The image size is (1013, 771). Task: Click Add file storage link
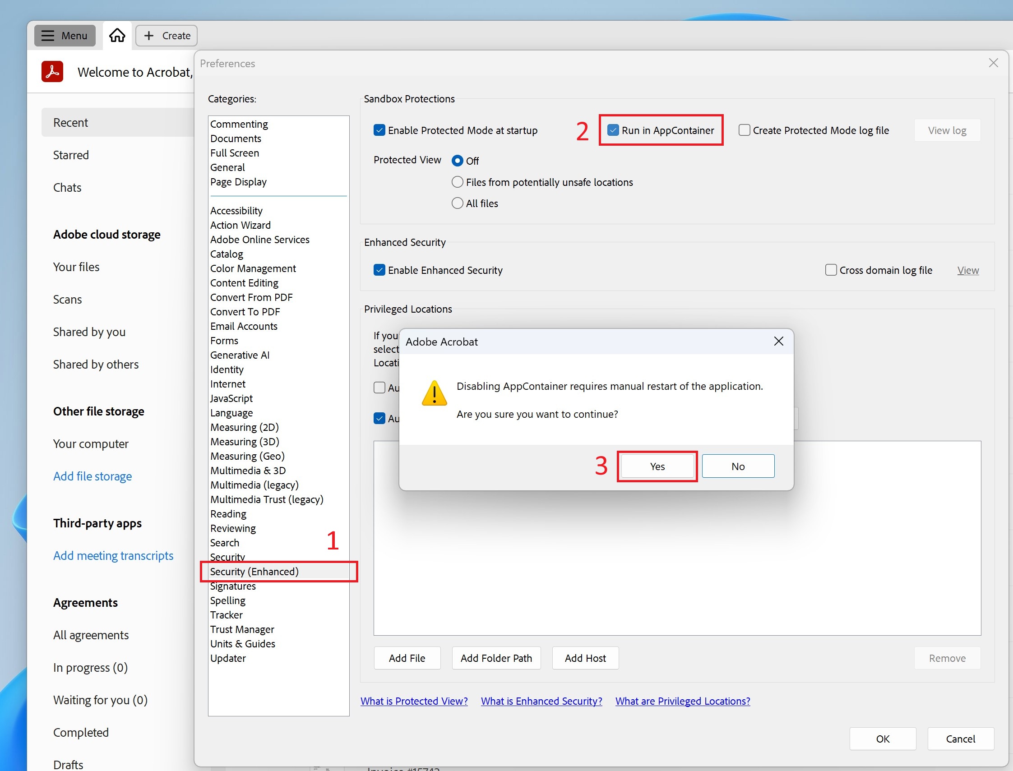click(93, 476)
